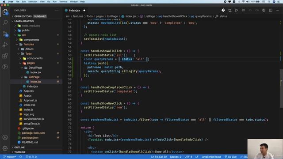
Task: Click the master branch indicator
Action: [x=9, y=157]
